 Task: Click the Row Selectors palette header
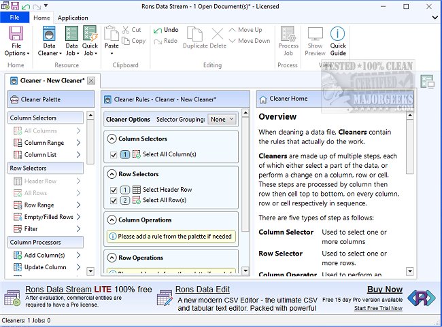click(46, 168)
